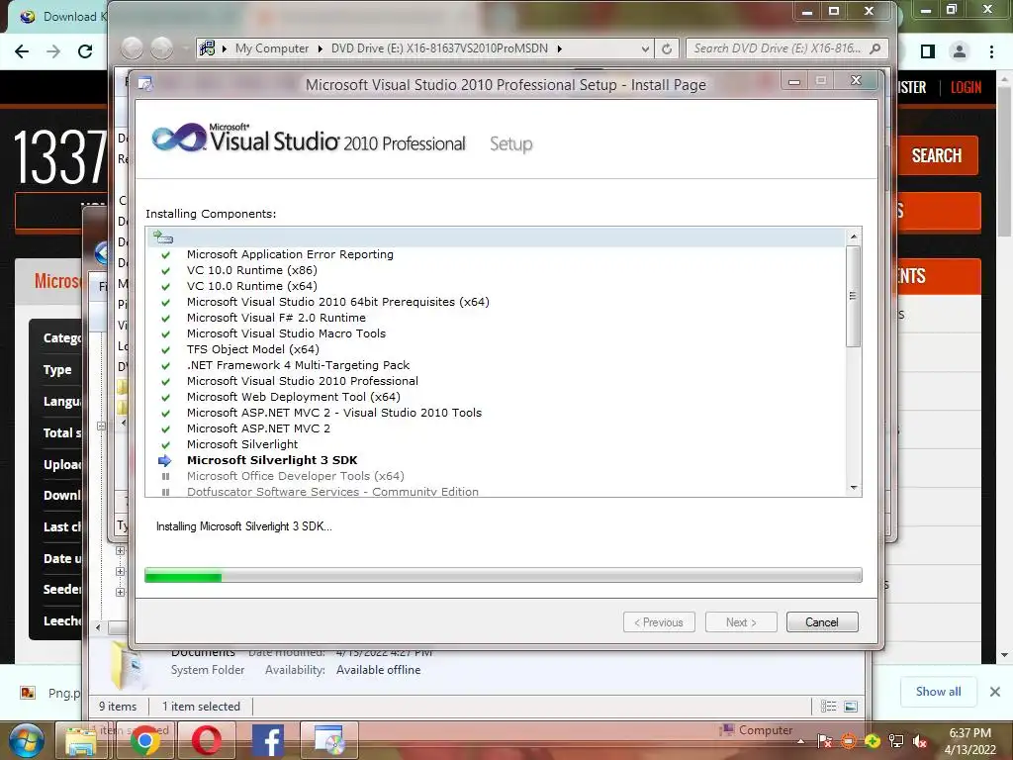This screenshot has height=760, width=1013.
Task: Expand the breadcrumb arrow after DVD Drive
Action: point(560,48)
